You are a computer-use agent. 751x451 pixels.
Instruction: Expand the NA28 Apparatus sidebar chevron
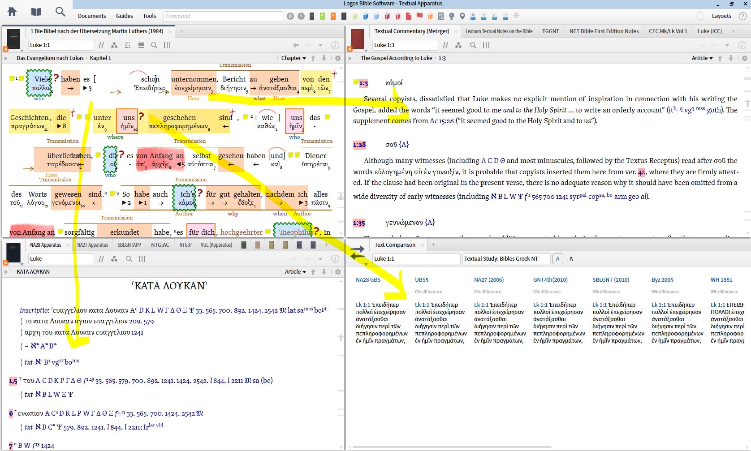[x=5, y=272]
